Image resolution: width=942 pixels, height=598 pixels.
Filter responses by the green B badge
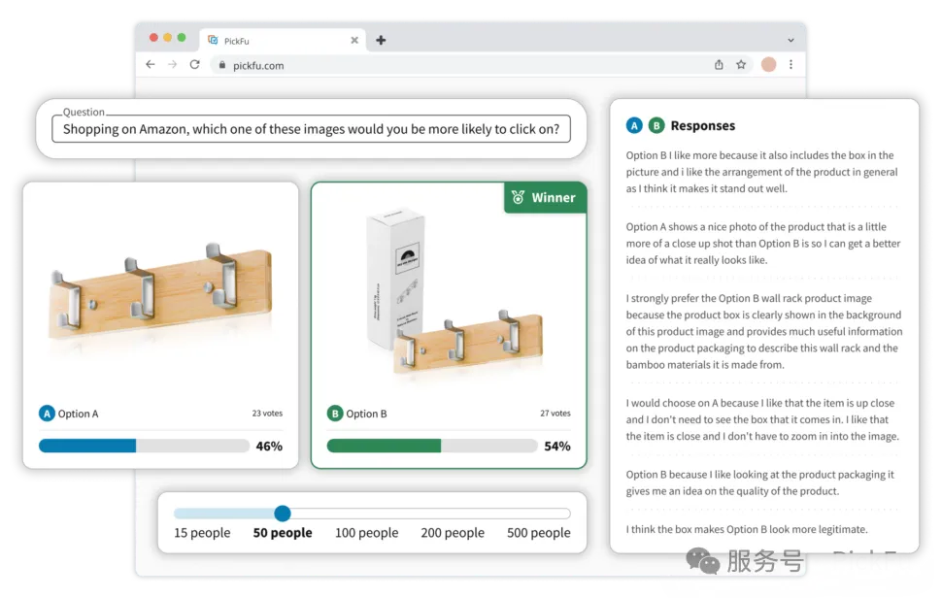656,125
